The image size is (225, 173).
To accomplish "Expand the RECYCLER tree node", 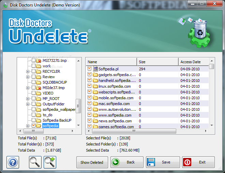I will (x=28, y=72).
